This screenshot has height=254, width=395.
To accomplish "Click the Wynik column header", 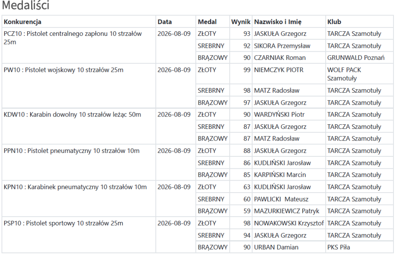I will coord(241,22).
